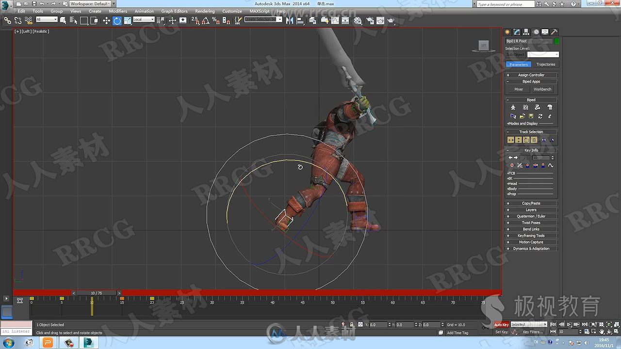Toggle Window/Crossing selection mode
621x349 pixels.
coord(94,20)
